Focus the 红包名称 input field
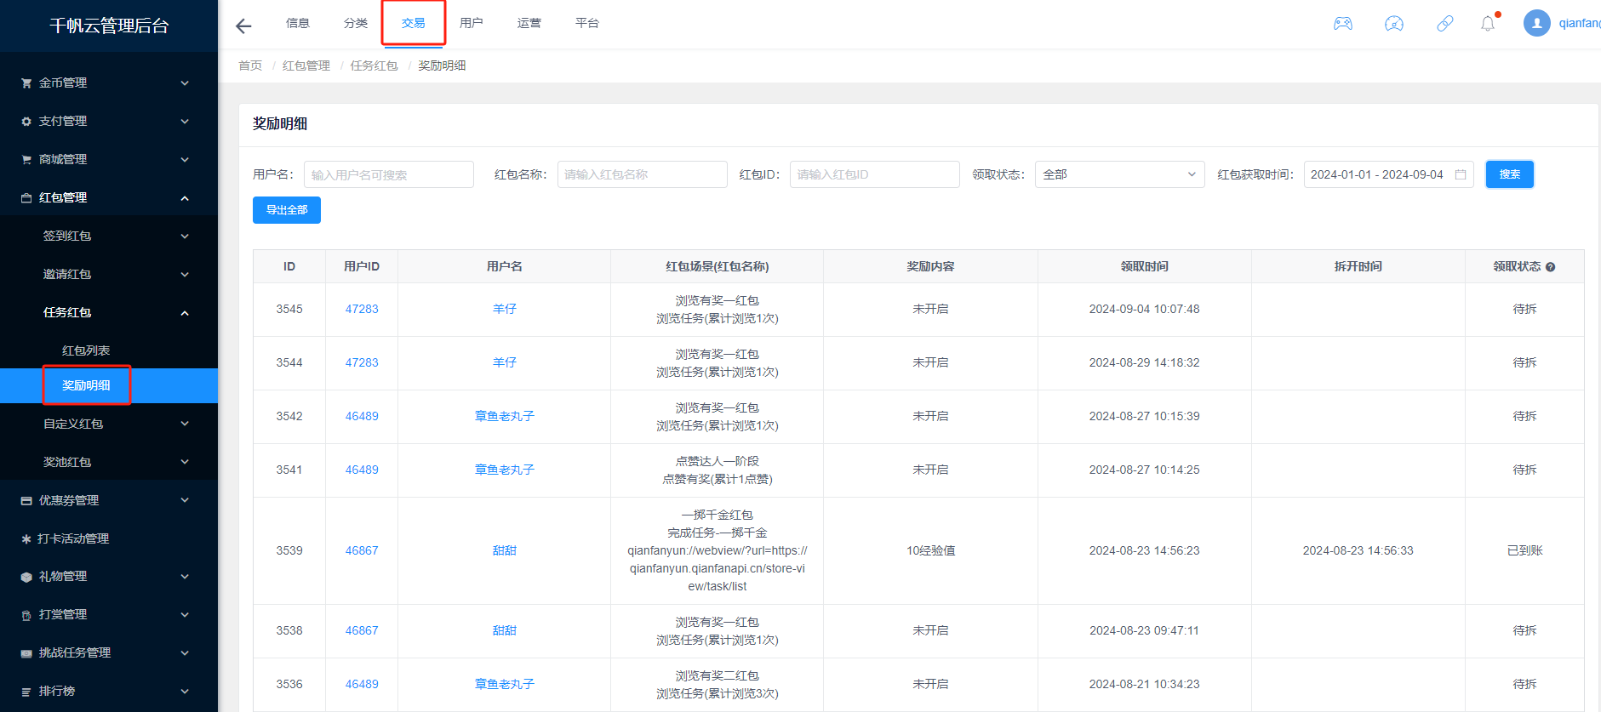Screen dimensions: 1601x712 [643, 174]
